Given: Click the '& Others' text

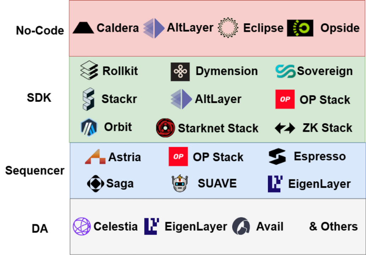Looking at the screenshot, I should point(333,226).
